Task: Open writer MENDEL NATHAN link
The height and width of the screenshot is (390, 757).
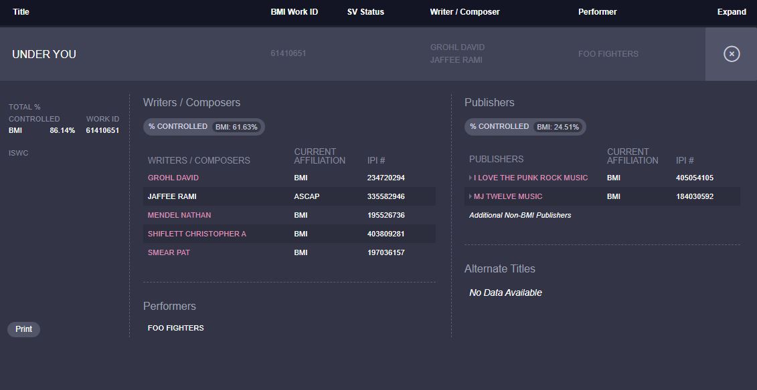Action: click(179, 215)
